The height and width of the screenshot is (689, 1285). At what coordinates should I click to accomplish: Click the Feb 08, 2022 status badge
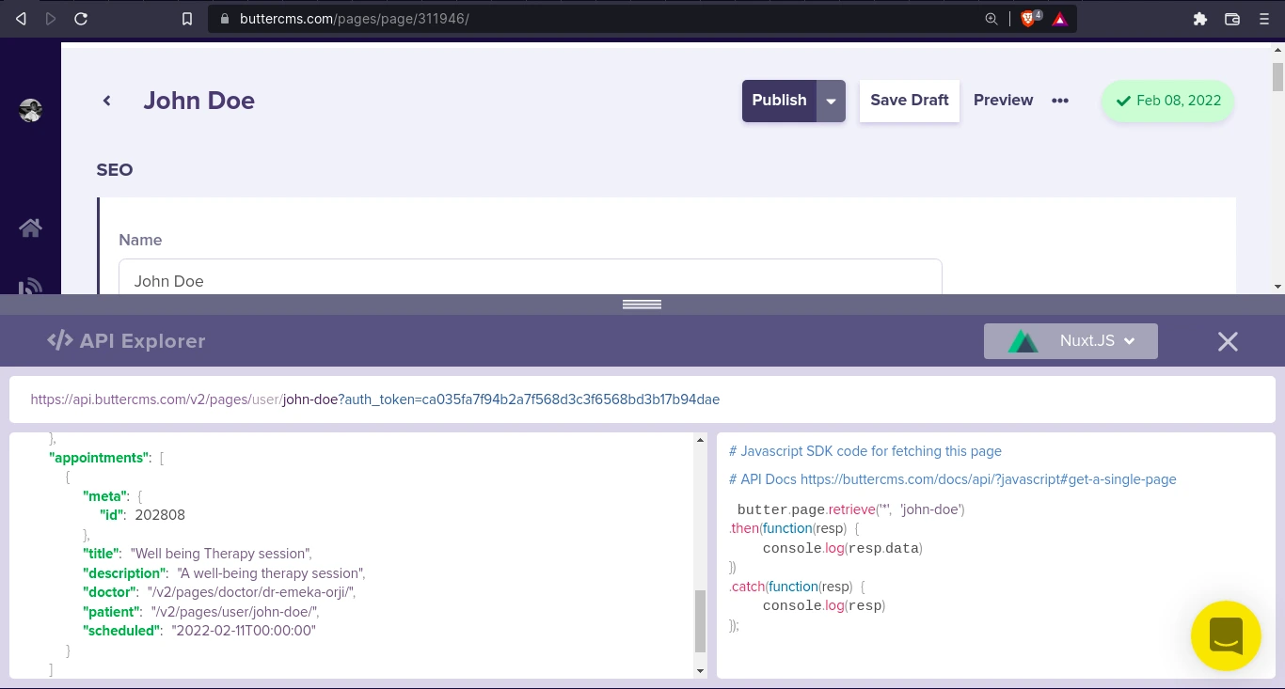point(1167,101)
